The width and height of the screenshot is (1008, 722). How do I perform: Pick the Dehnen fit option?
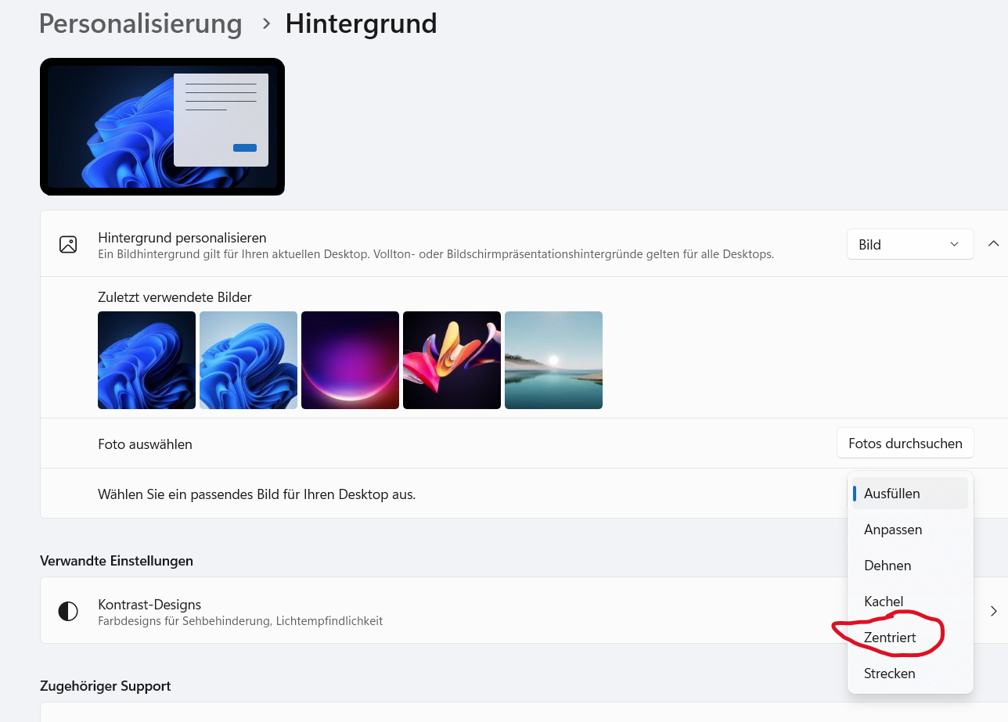(x=910, y=566)
